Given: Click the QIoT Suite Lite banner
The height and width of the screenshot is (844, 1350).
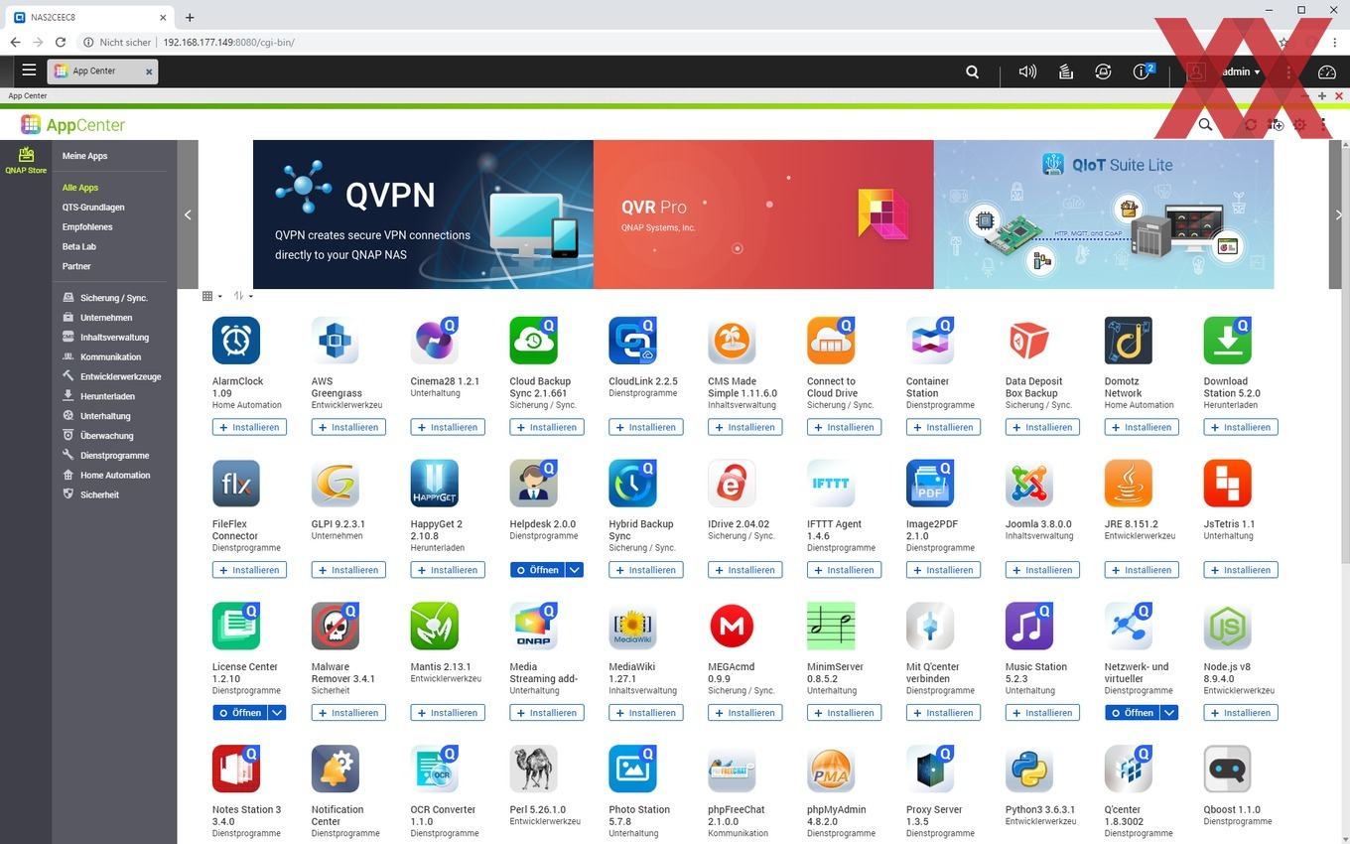Looking at the screenshot, I should click(1104, 214).
